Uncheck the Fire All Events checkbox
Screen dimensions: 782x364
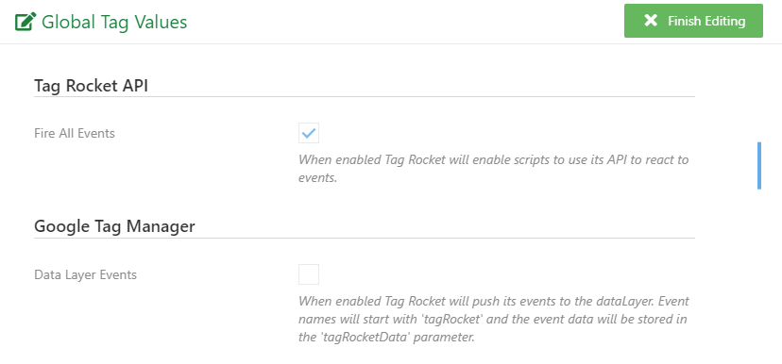point(309,133)
